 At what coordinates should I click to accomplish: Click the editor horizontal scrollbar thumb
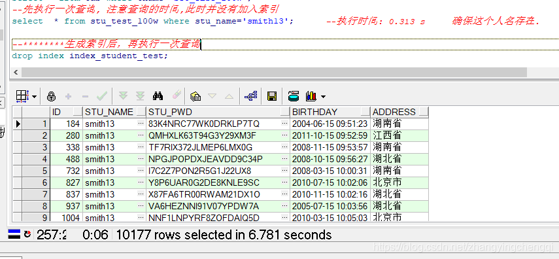point(274,73)
